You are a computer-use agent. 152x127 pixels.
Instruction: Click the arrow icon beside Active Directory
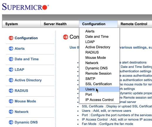11,80
